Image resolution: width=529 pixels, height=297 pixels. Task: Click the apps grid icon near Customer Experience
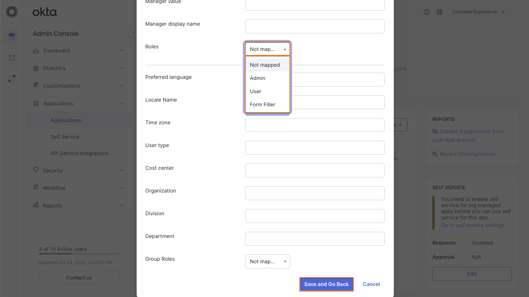click(x=439, y=12)
